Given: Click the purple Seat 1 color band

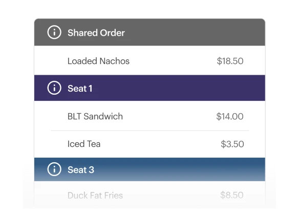Looking at the screenshot, I should coord(149,88).
